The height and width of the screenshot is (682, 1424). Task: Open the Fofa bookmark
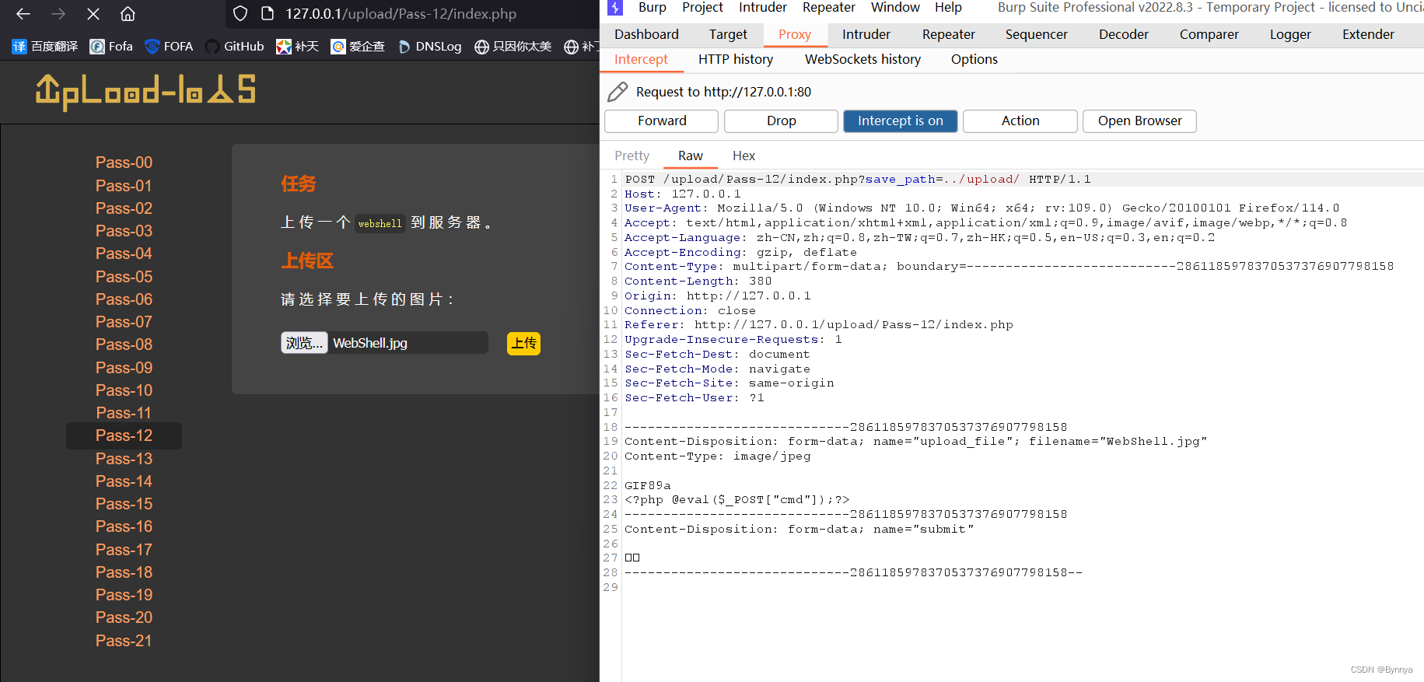pyautogui.click(x=111, y=47)
